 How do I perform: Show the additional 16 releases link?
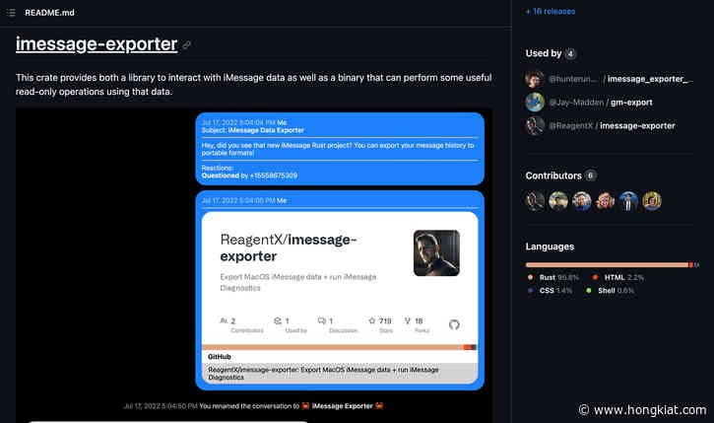[551, 12]
